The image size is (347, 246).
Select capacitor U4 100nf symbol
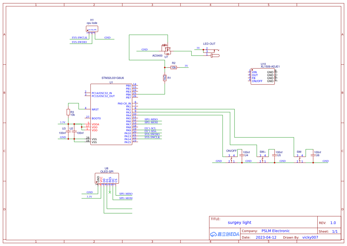click(x=242, y=155)
